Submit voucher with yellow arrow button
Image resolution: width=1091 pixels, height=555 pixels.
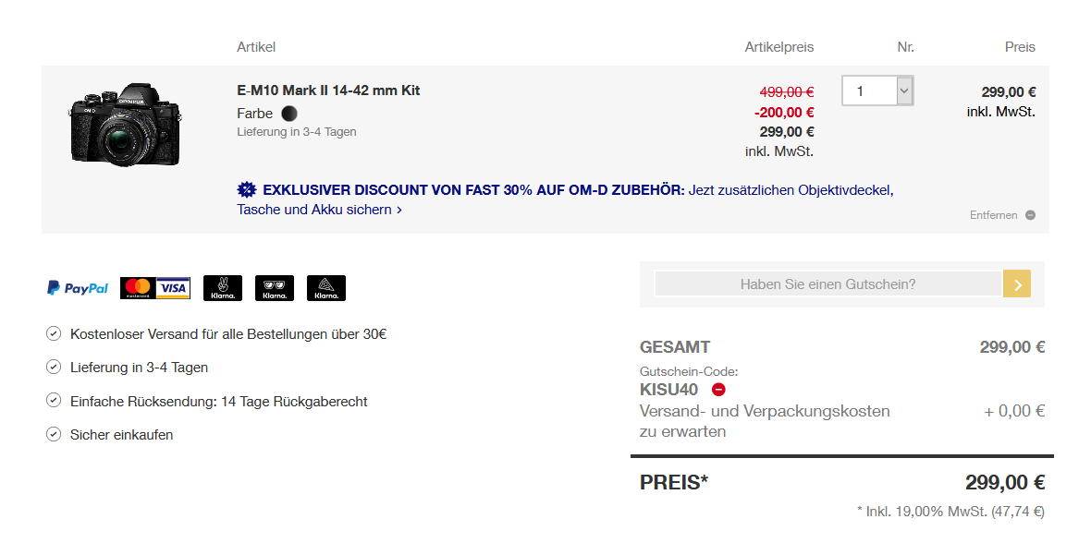point(1017,284)
